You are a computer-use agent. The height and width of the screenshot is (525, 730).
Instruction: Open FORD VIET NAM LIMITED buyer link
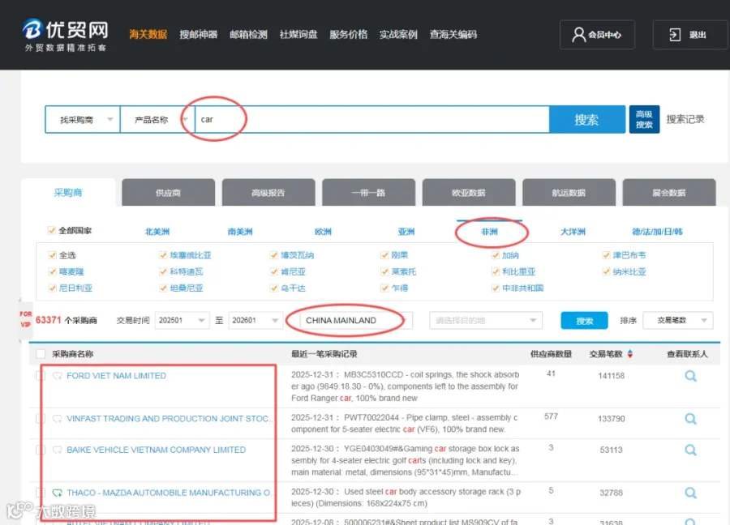[x=116, y=376]
